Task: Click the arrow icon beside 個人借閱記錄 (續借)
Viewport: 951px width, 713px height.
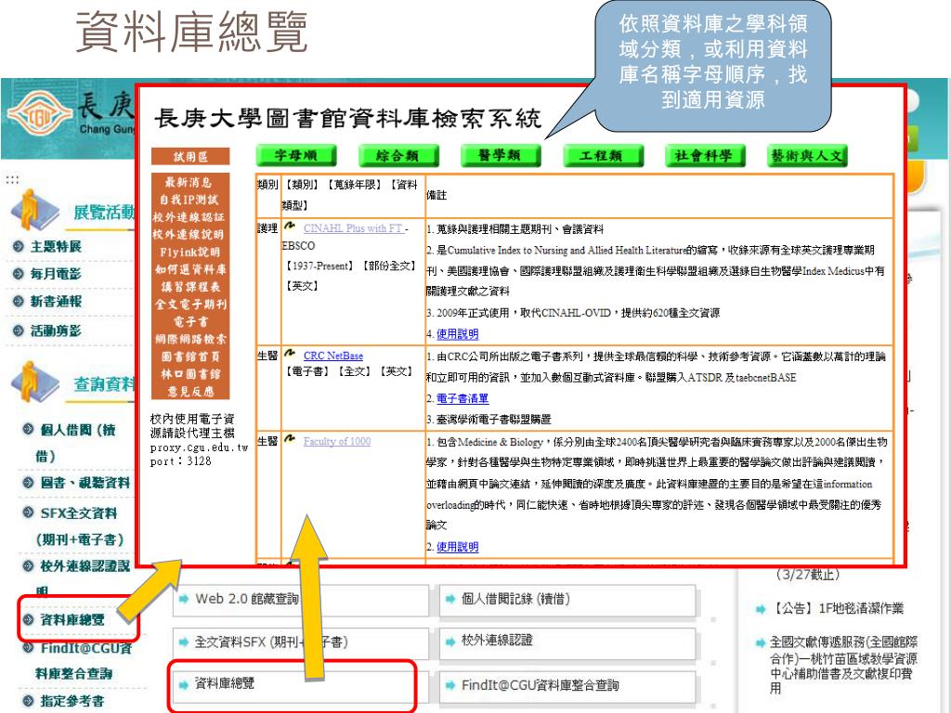Action: tap(450, 599)
